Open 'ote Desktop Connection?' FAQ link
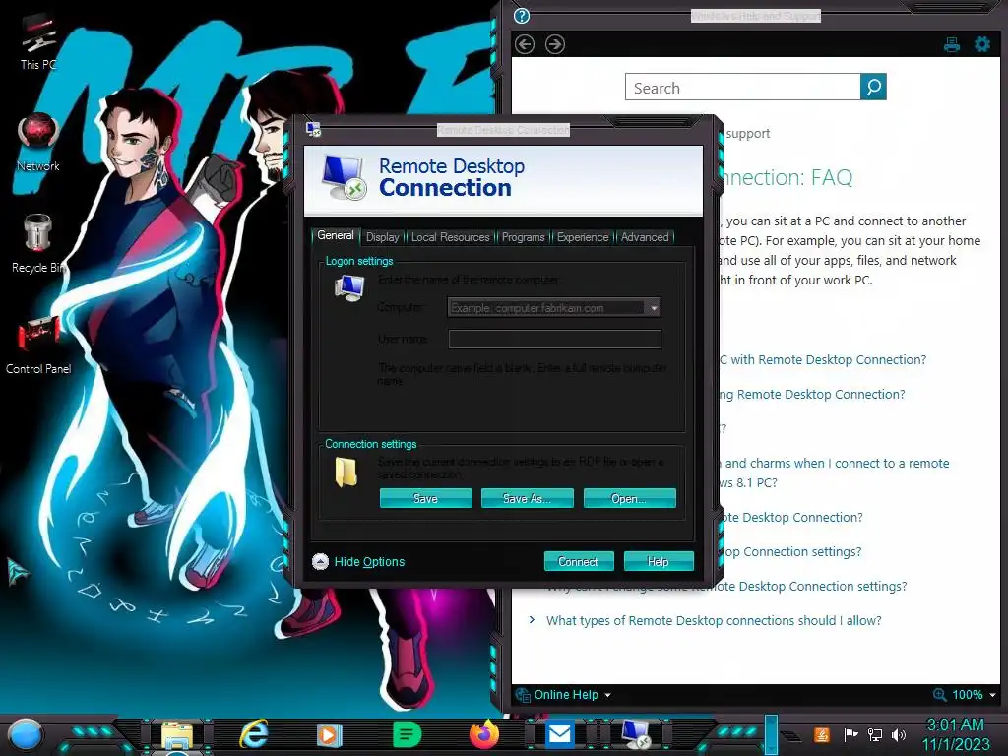The width and height of the screenshot is (1008, 756). coord(790,518)
